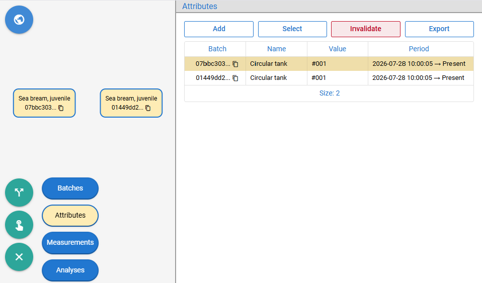Image resolution: width=482 pixels, height=283 pixels.
Task: Copy batch ID 07bbc303 in table row
Action: point(235,64)
